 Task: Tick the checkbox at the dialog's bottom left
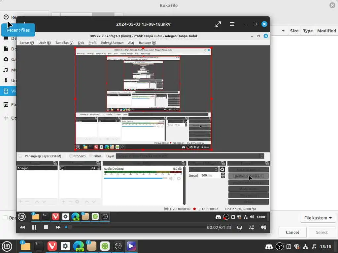(x=5, y=218)
